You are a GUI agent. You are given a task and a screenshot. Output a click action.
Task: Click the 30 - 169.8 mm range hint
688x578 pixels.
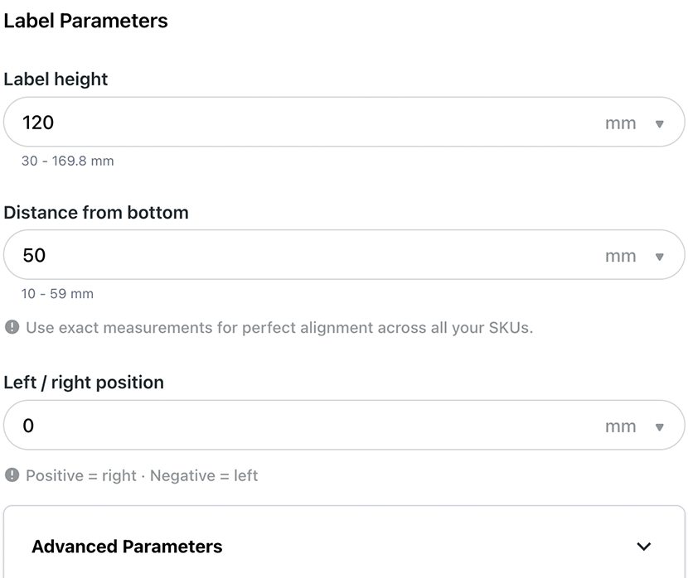click(x=67, y=161)
